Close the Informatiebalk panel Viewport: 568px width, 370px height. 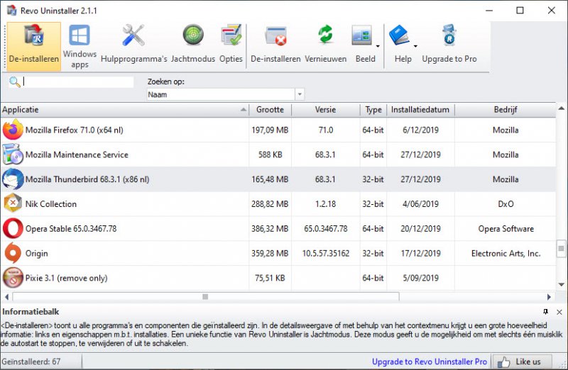coord(559,312)
